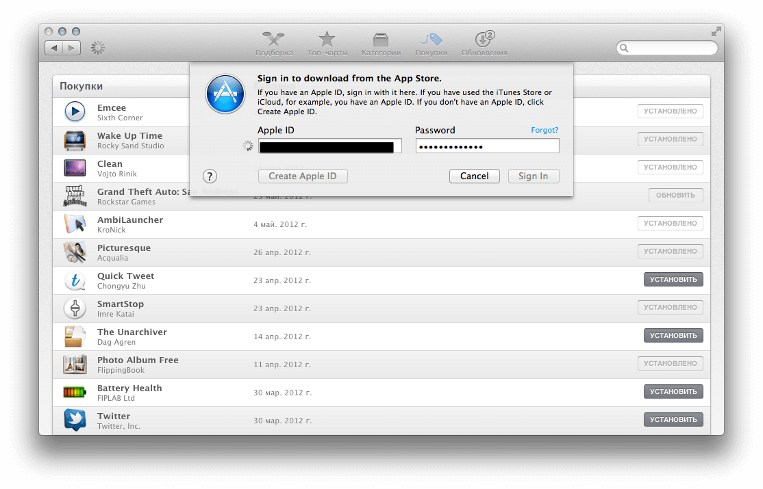Open the Обновления tab
Viewport: 763px width, 489px height.
point(484,44)
